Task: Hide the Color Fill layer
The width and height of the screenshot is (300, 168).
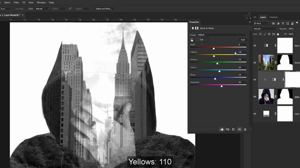Action: (255, 114)
